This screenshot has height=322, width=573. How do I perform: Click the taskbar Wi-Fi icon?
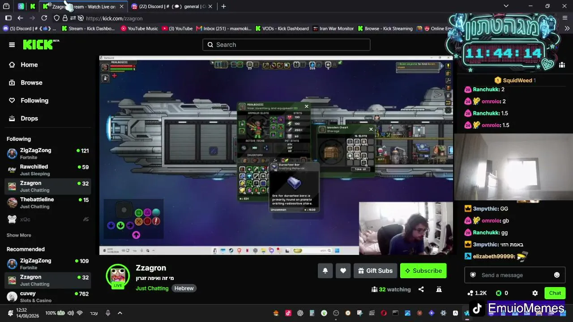(80, 313)
